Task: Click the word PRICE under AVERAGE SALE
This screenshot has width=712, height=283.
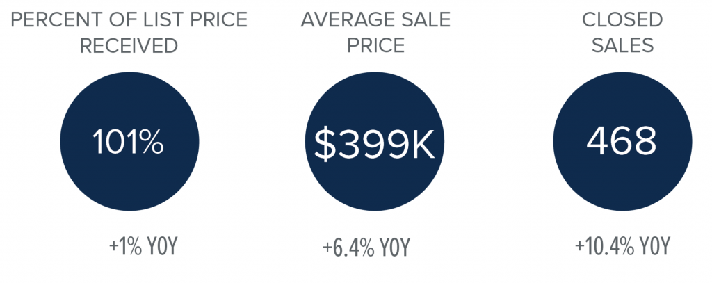Action: point(375,45)
